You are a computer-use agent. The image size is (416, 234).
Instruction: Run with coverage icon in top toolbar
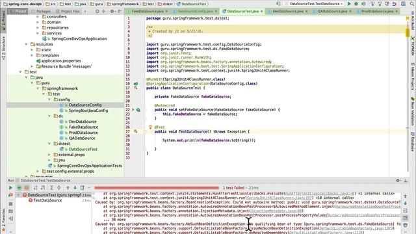pos(363,4)
